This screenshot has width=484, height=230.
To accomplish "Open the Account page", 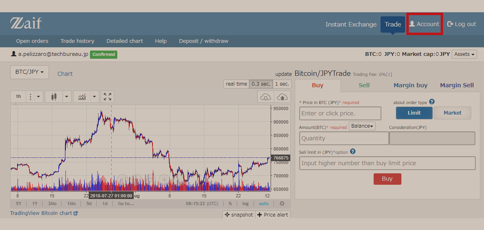I will tap(424, 24).
